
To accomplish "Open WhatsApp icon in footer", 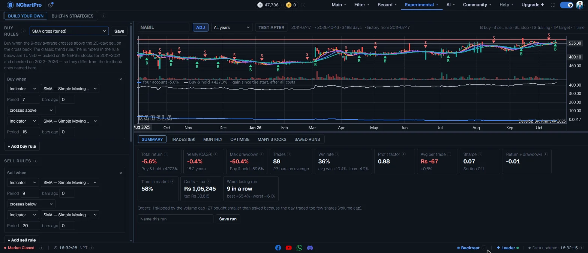I will coord(299,248).
